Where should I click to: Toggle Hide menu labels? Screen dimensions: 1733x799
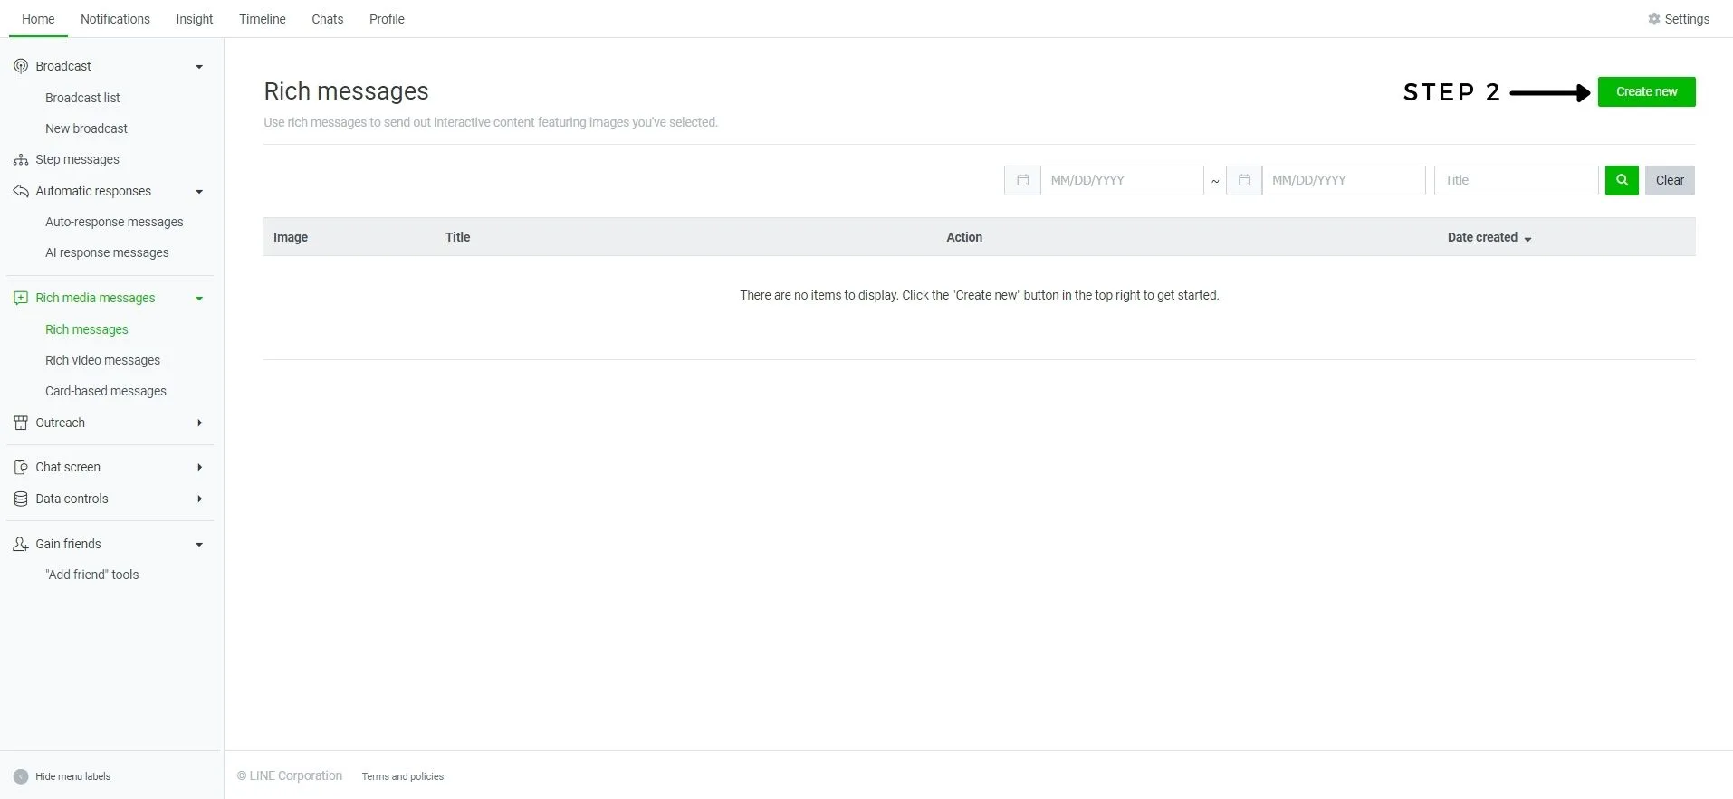[21, 776]
